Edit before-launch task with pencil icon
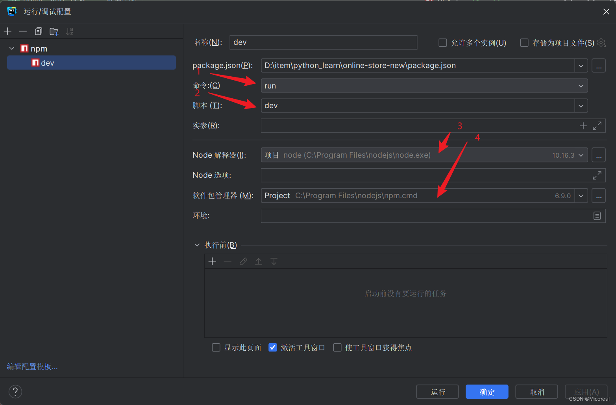 coord(243,261)
